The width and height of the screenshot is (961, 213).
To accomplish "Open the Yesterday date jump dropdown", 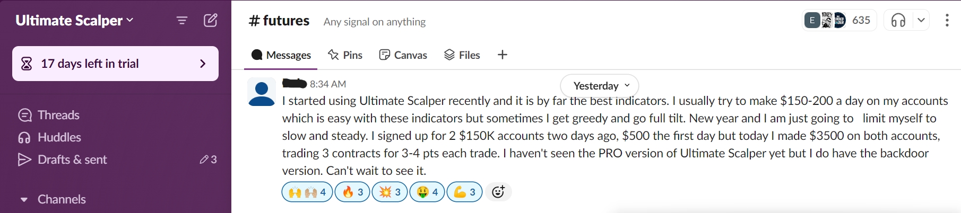I will pos(600,86).
